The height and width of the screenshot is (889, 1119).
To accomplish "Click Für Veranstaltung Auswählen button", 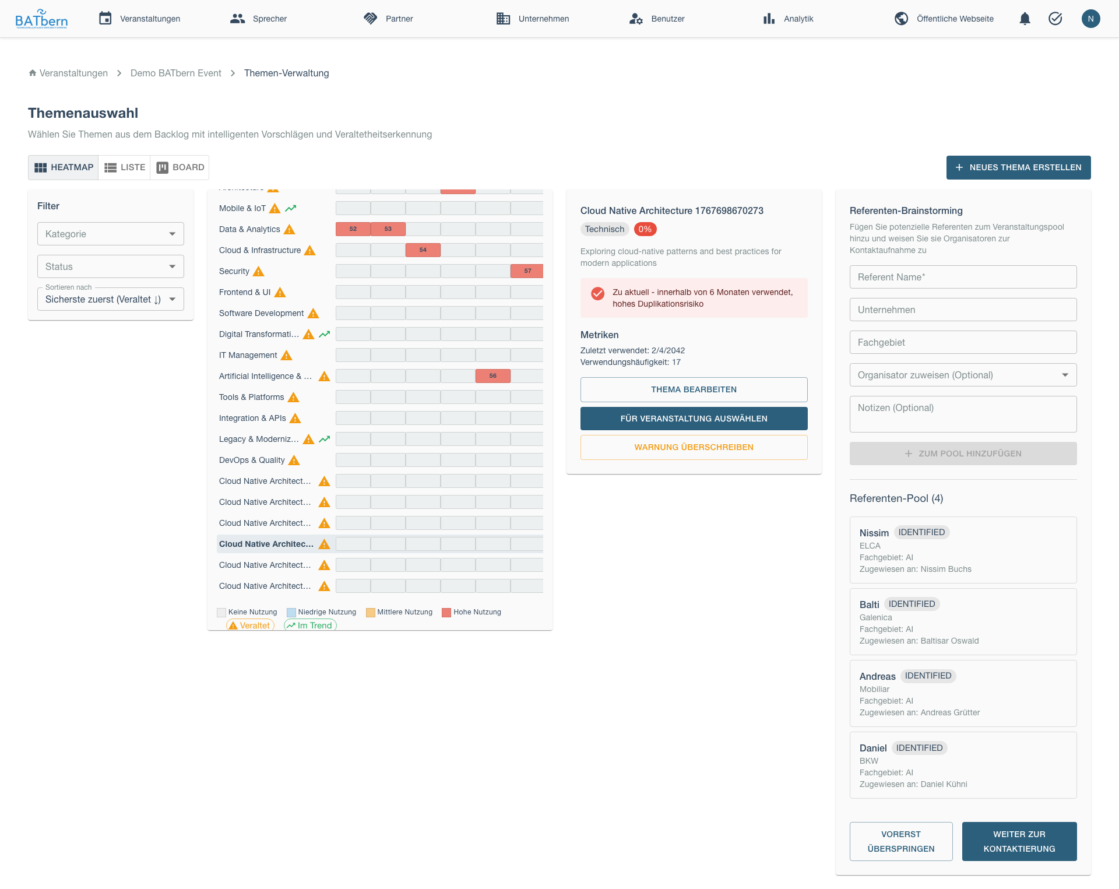I will pos(694,419).
